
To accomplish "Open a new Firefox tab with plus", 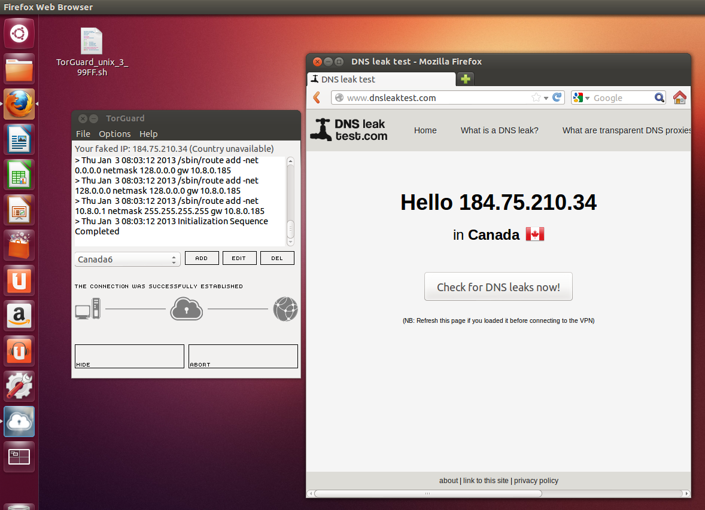I will click(466, 79).
